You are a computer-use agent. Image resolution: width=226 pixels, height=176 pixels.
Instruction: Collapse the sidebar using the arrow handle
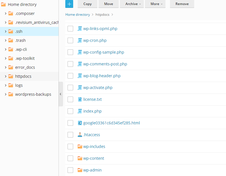point(61,94)
